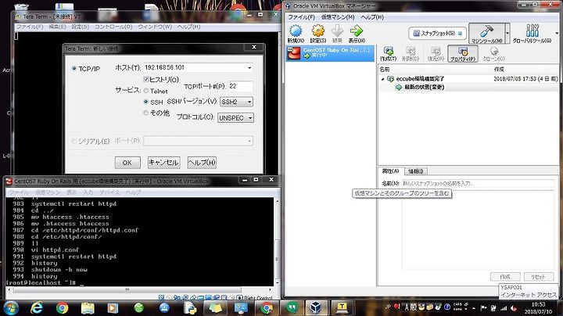Collapse the eccube snapshot tree node

pos(382,79)
